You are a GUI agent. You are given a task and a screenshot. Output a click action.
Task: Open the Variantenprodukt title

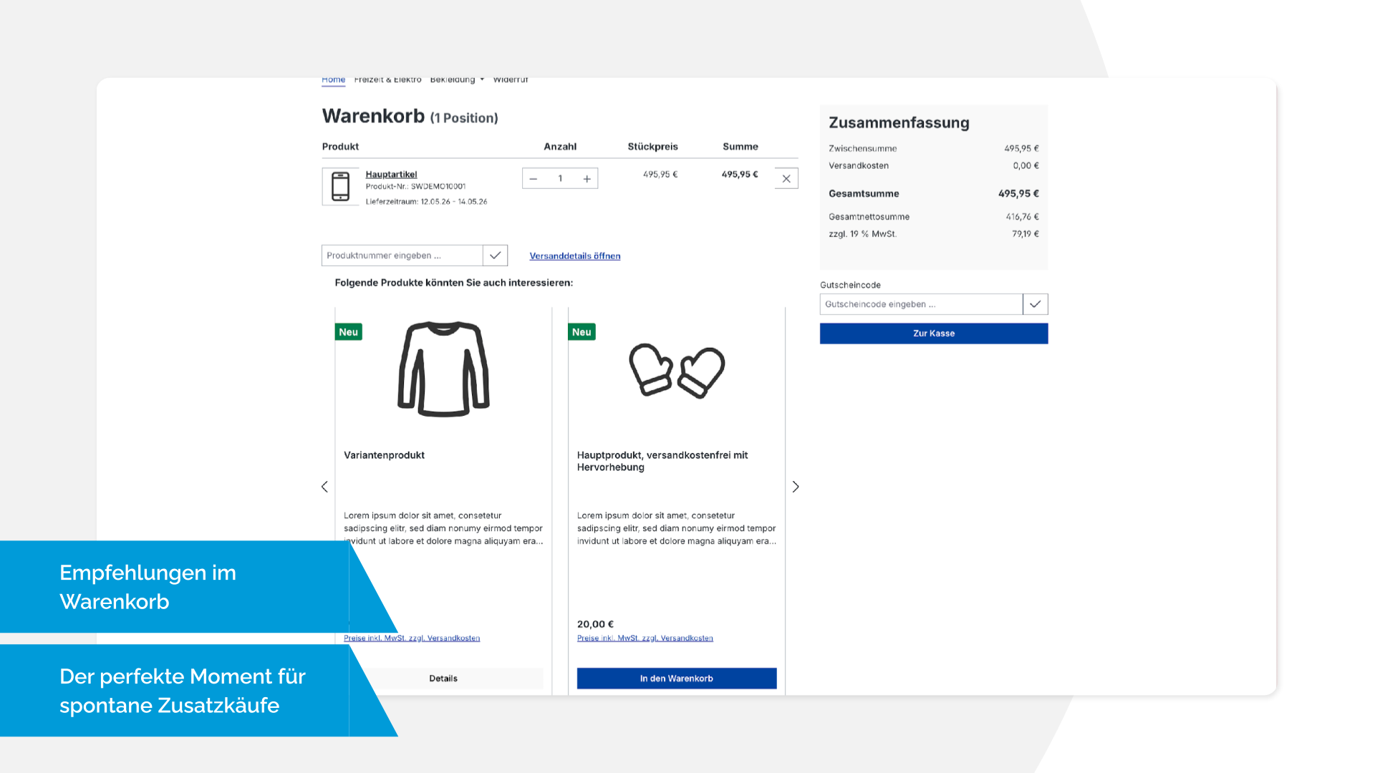click(x=384, y=455)
